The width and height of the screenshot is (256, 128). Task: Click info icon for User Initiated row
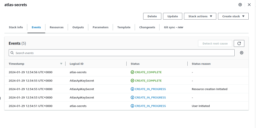click(x=132, y=106)
